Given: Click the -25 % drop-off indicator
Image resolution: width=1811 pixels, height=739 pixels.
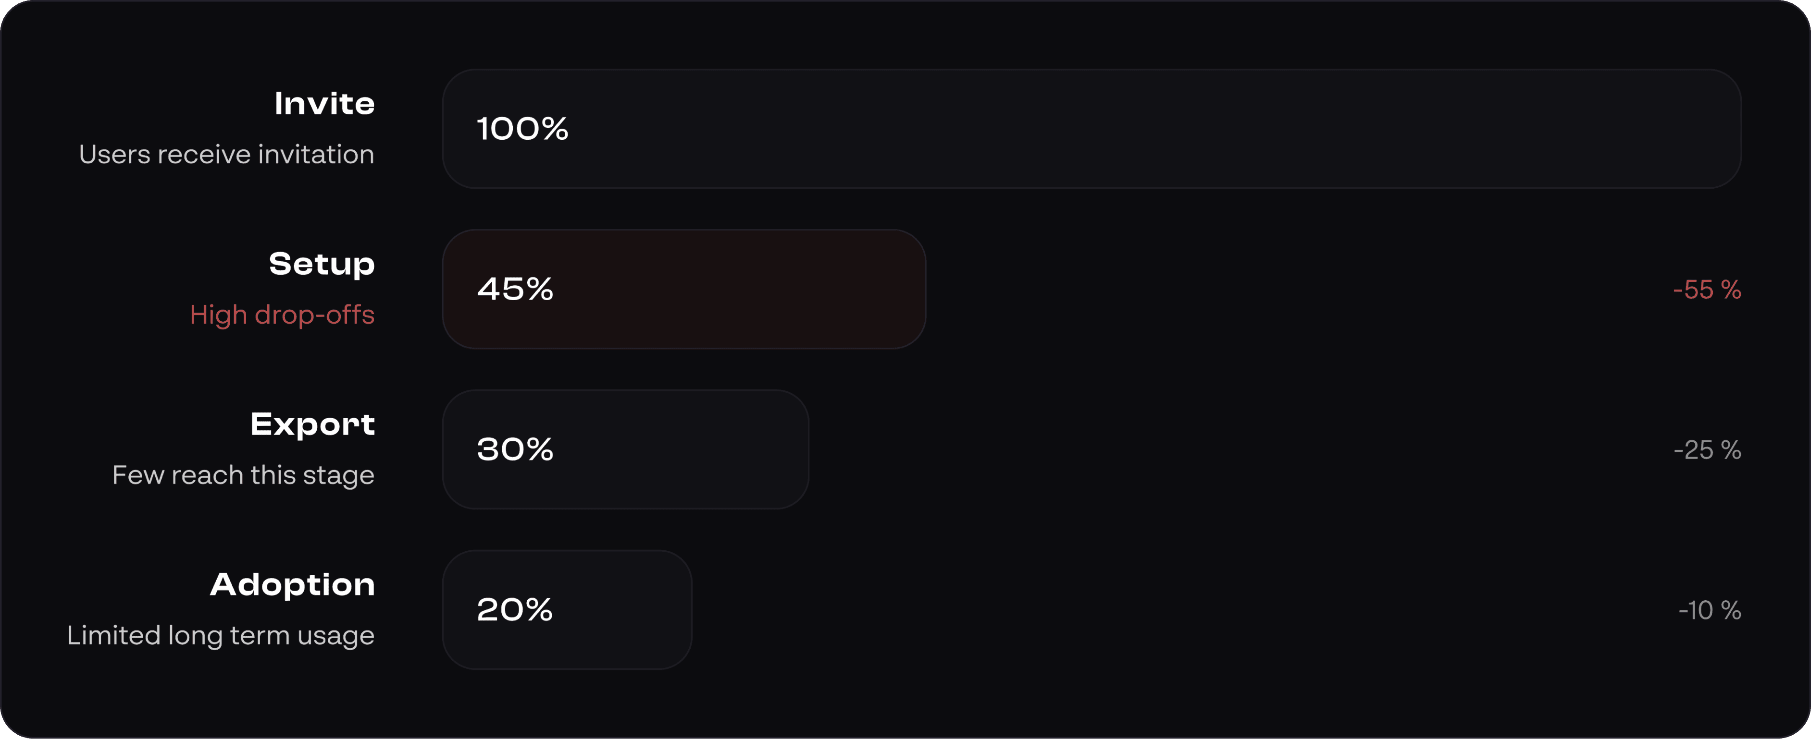Looking at the screenshot, I should [x=1707, y=449].
